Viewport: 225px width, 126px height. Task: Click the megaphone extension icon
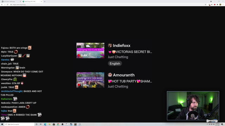pyautogui.click(x=212, y=5)
